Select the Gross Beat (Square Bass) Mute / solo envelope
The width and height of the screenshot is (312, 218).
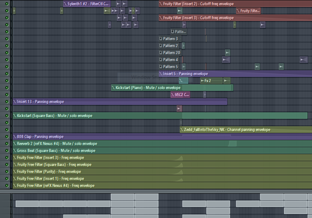point(162,151)
